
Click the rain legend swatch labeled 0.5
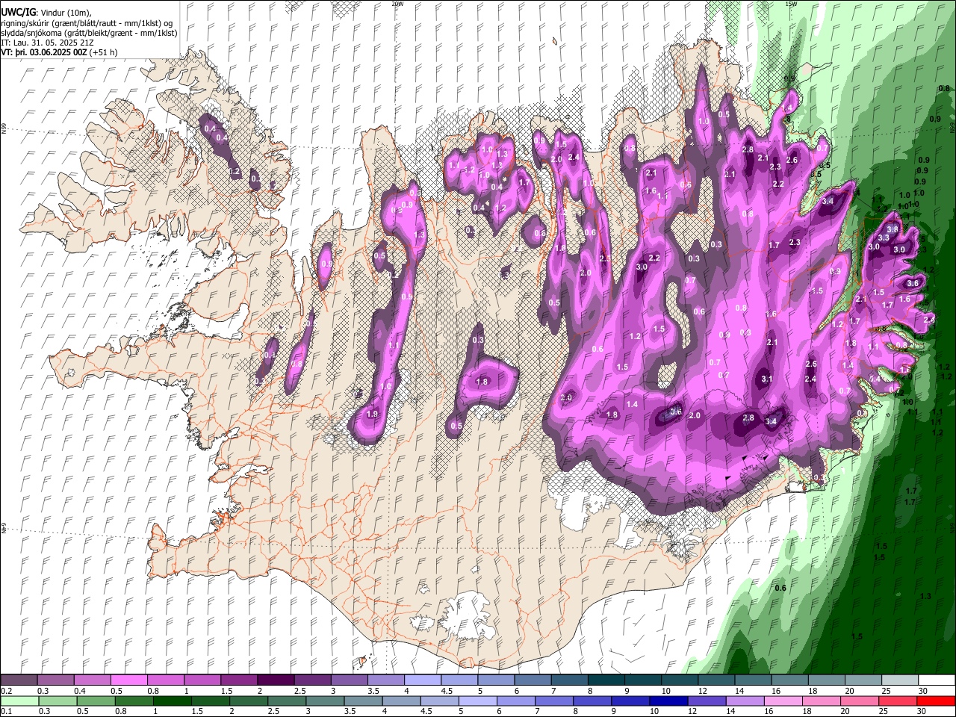click(x=96, y=701)
